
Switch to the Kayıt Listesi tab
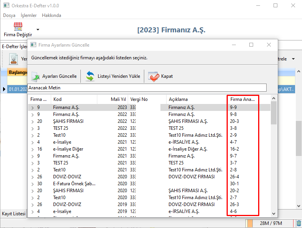click(x=13, y=213)
